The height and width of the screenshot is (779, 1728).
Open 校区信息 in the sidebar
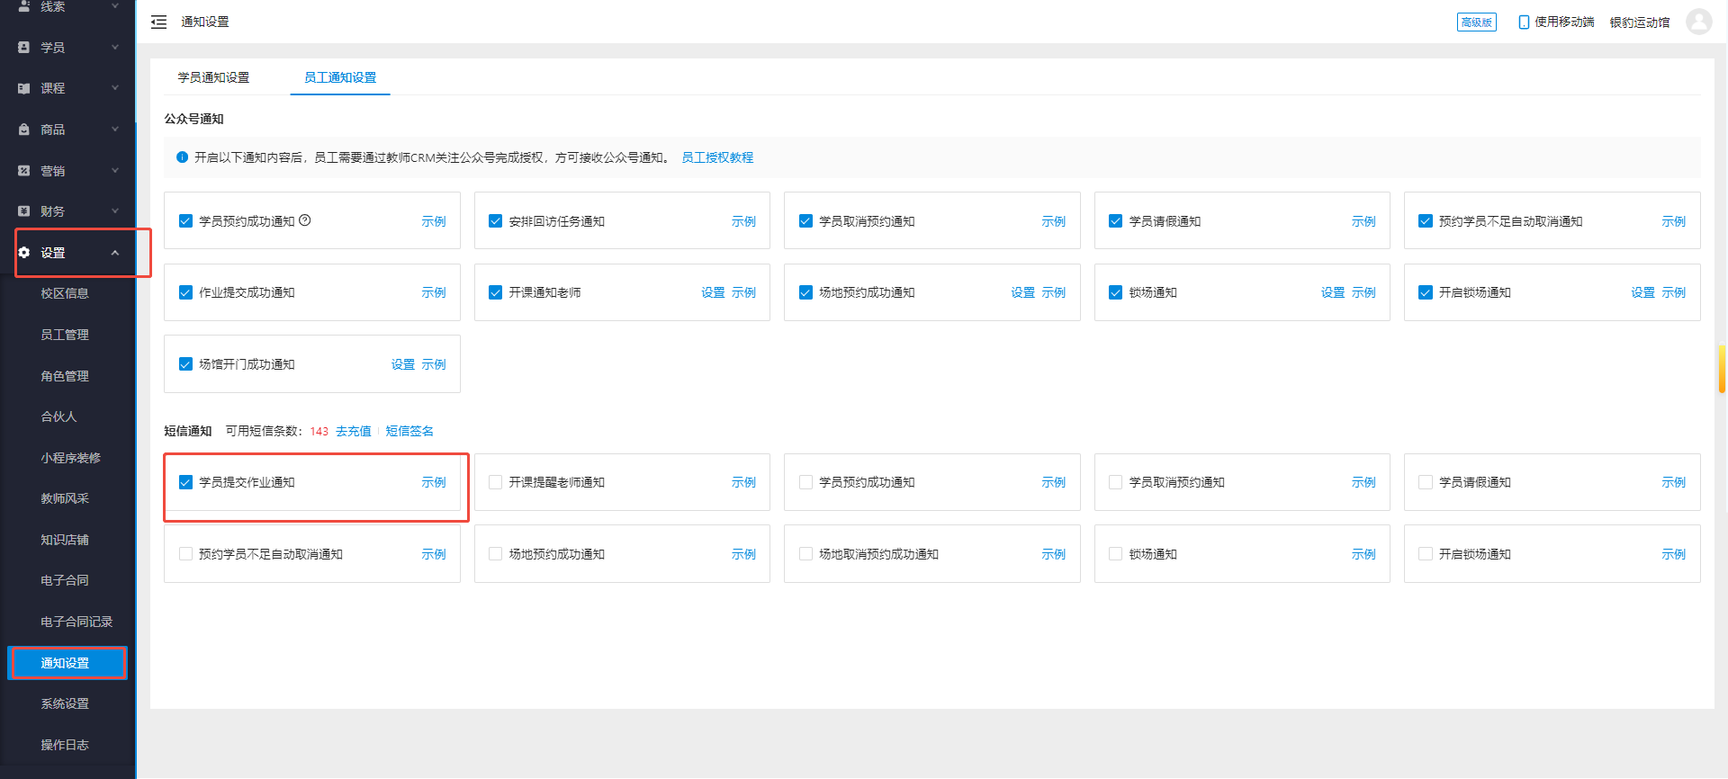(x=65, y=293)
